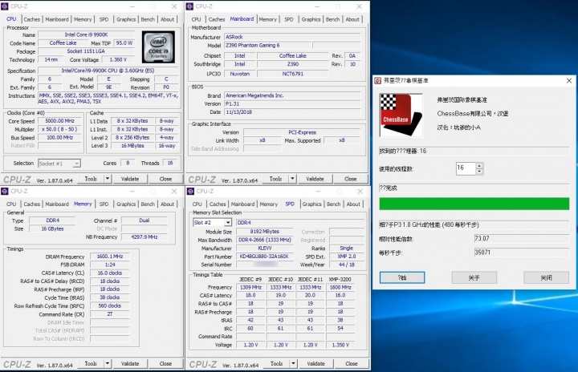
Task: Click the Threads value 16 in CPU window
Action: click(170, 163)
